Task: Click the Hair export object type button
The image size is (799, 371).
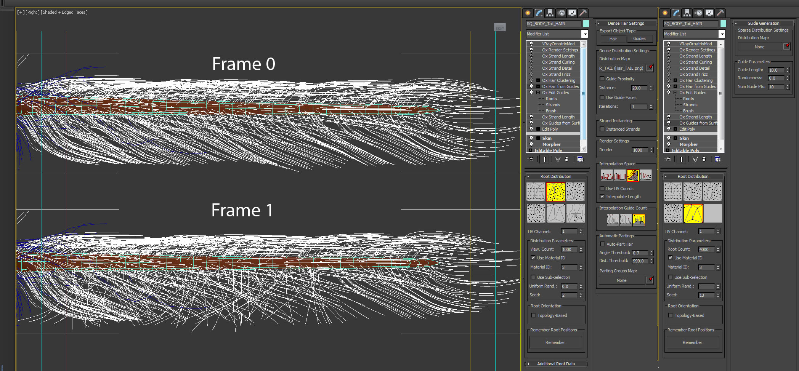Action: pyautogui.click(x=613, y=39)
